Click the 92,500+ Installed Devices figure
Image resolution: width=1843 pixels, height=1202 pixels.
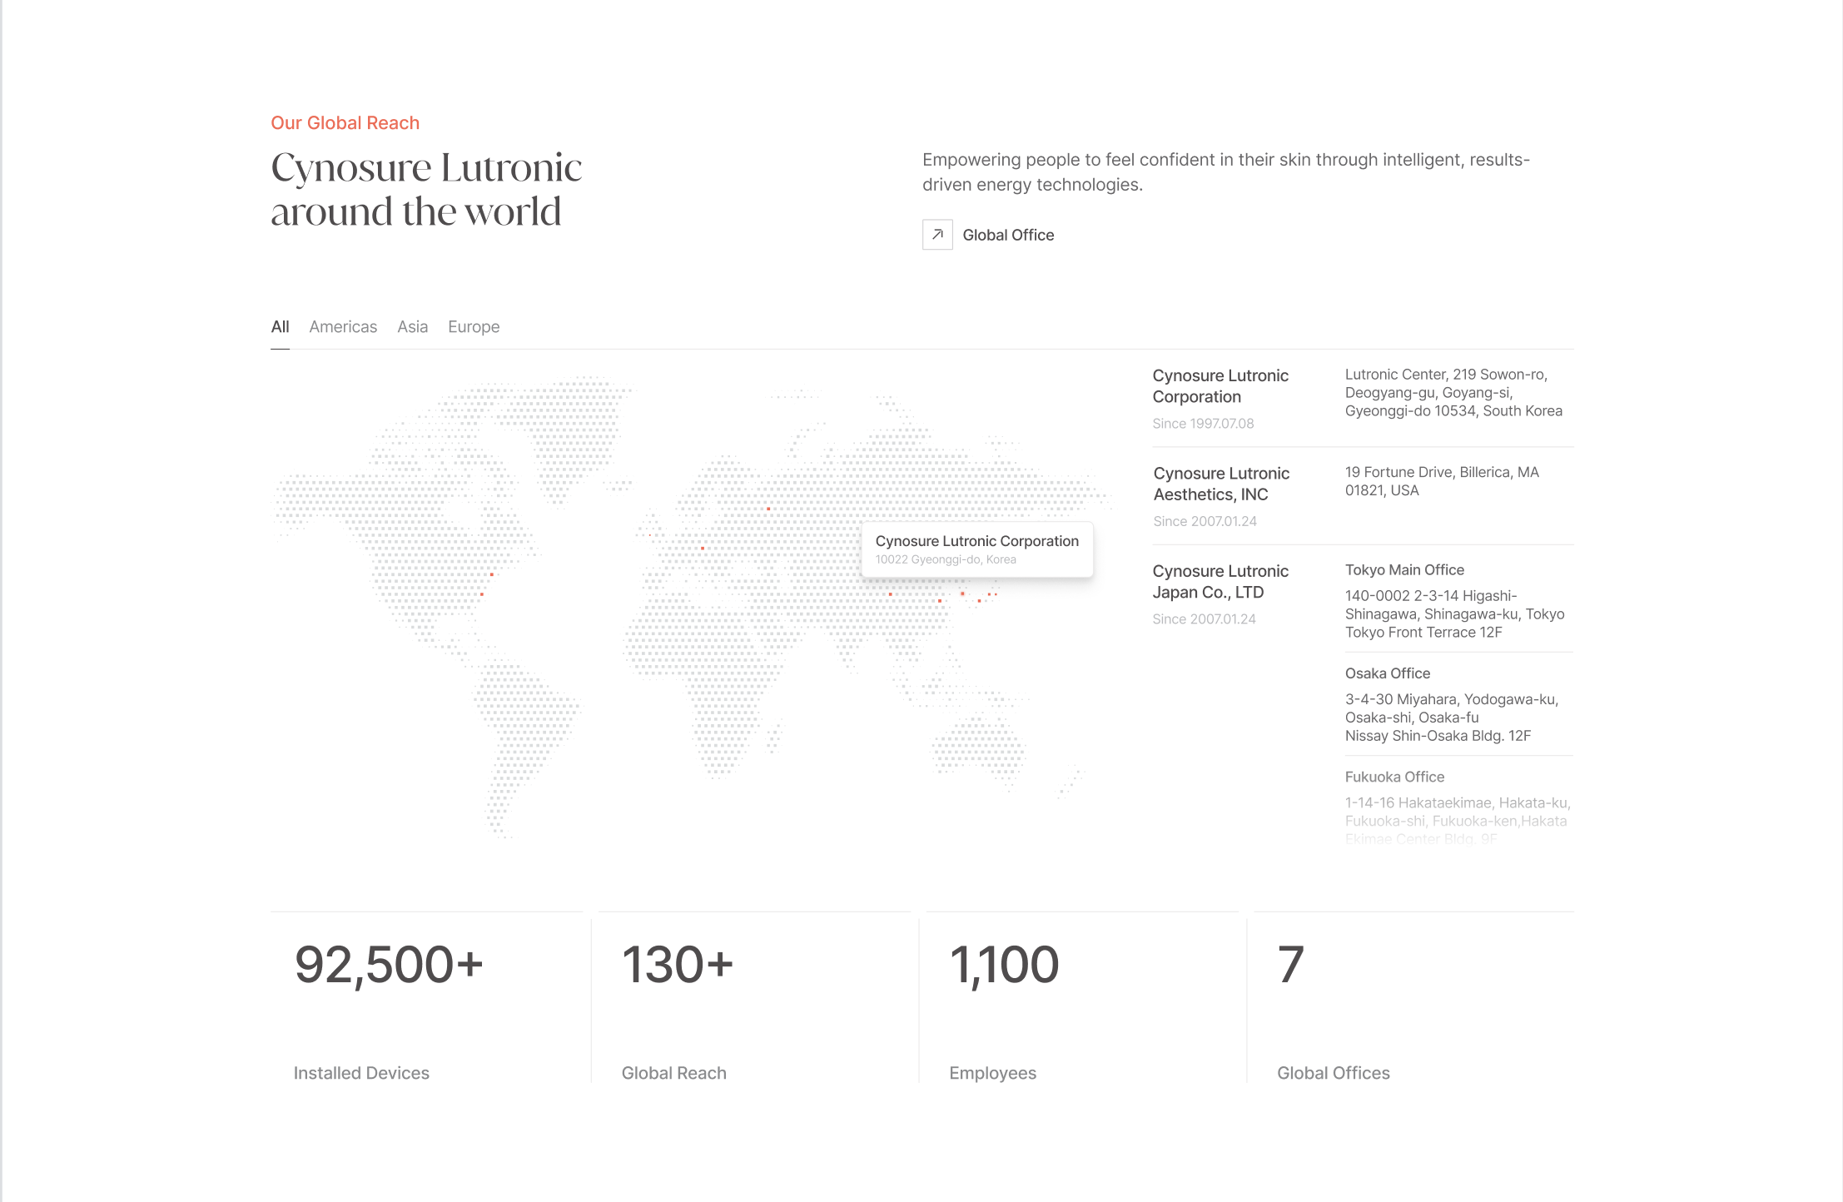point(389,965)
